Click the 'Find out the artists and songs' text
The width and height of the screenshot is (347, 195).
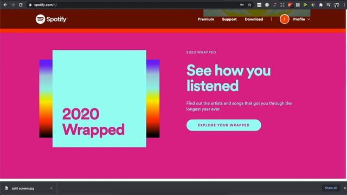click(x=239, y=106)
